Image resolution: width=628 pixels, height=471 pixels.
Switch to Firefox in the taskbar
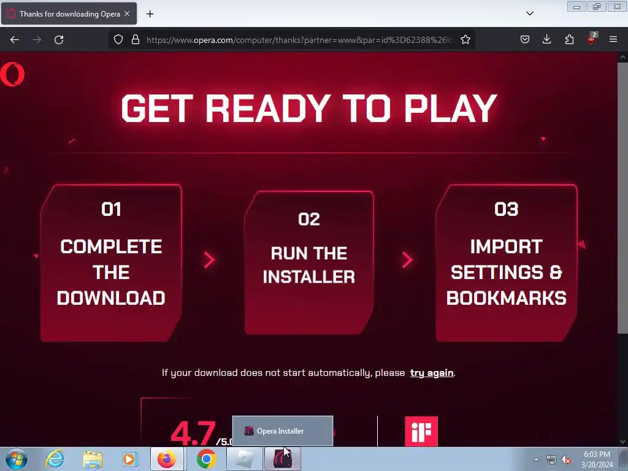(x=167, y=459)
